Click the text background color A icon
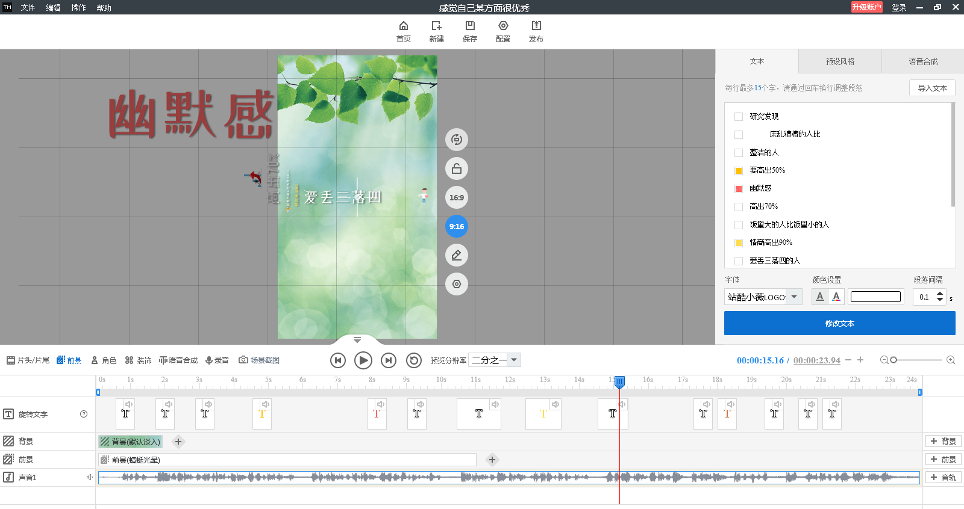This screenshot has width=964, height=509. (819, 297)
